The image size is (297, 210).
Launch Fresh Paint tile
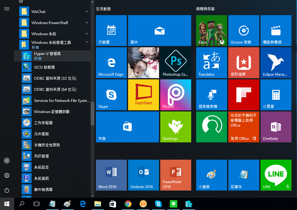143,95
